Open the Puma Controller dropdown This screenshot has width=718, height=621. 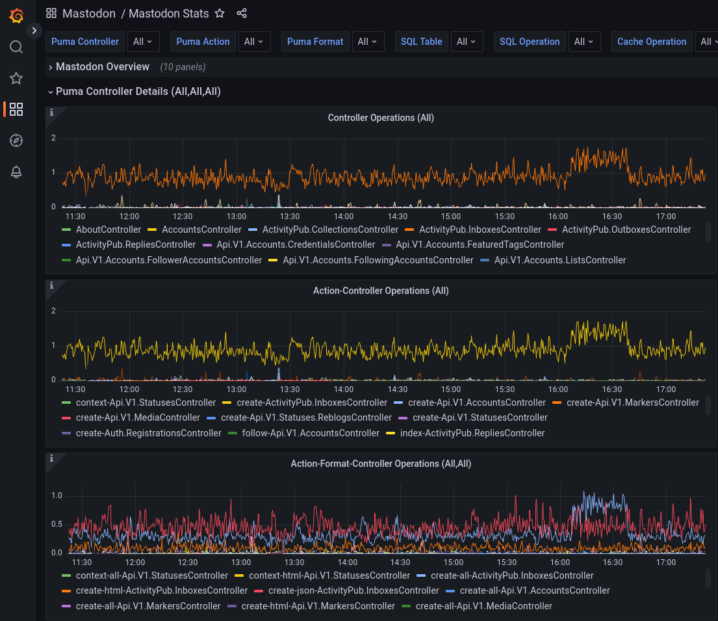point(143,42)
